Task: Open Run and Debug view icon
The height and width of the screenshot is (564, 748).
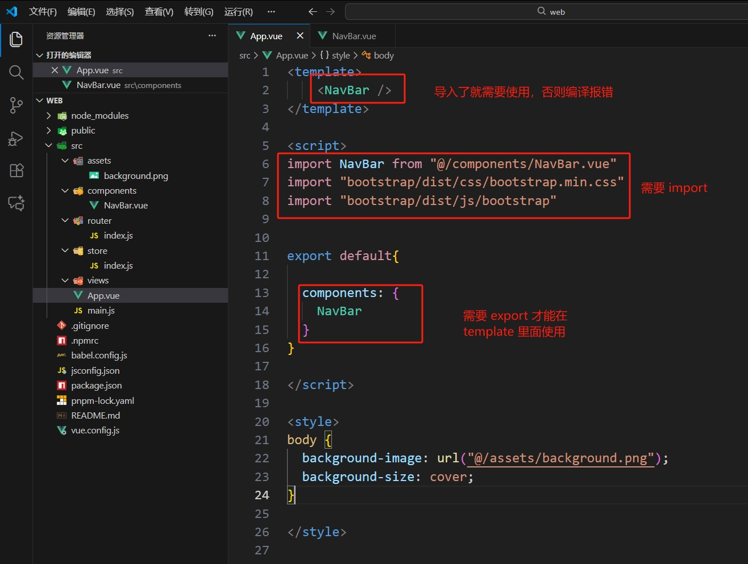Action: pos(16,139)
